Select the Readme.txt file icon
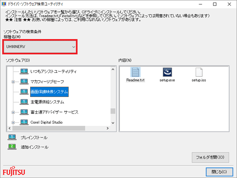 [135, 72]
